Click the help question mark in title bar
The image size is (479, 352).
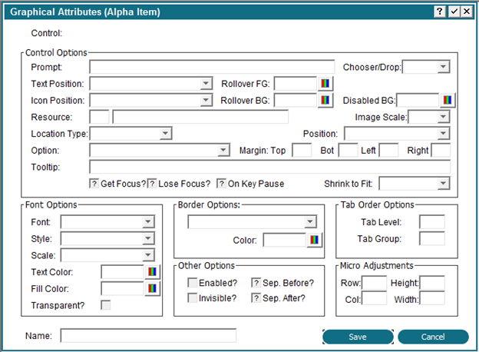click(440, 12)
